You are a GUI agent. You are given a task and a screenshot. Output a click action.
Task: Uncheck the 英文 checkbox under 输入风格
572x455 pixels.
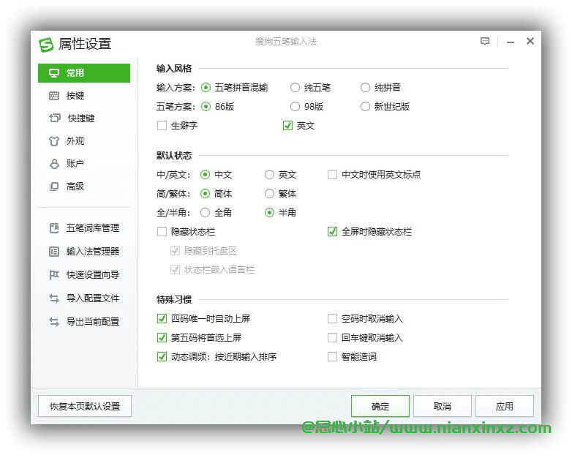(x=287, y=126)
